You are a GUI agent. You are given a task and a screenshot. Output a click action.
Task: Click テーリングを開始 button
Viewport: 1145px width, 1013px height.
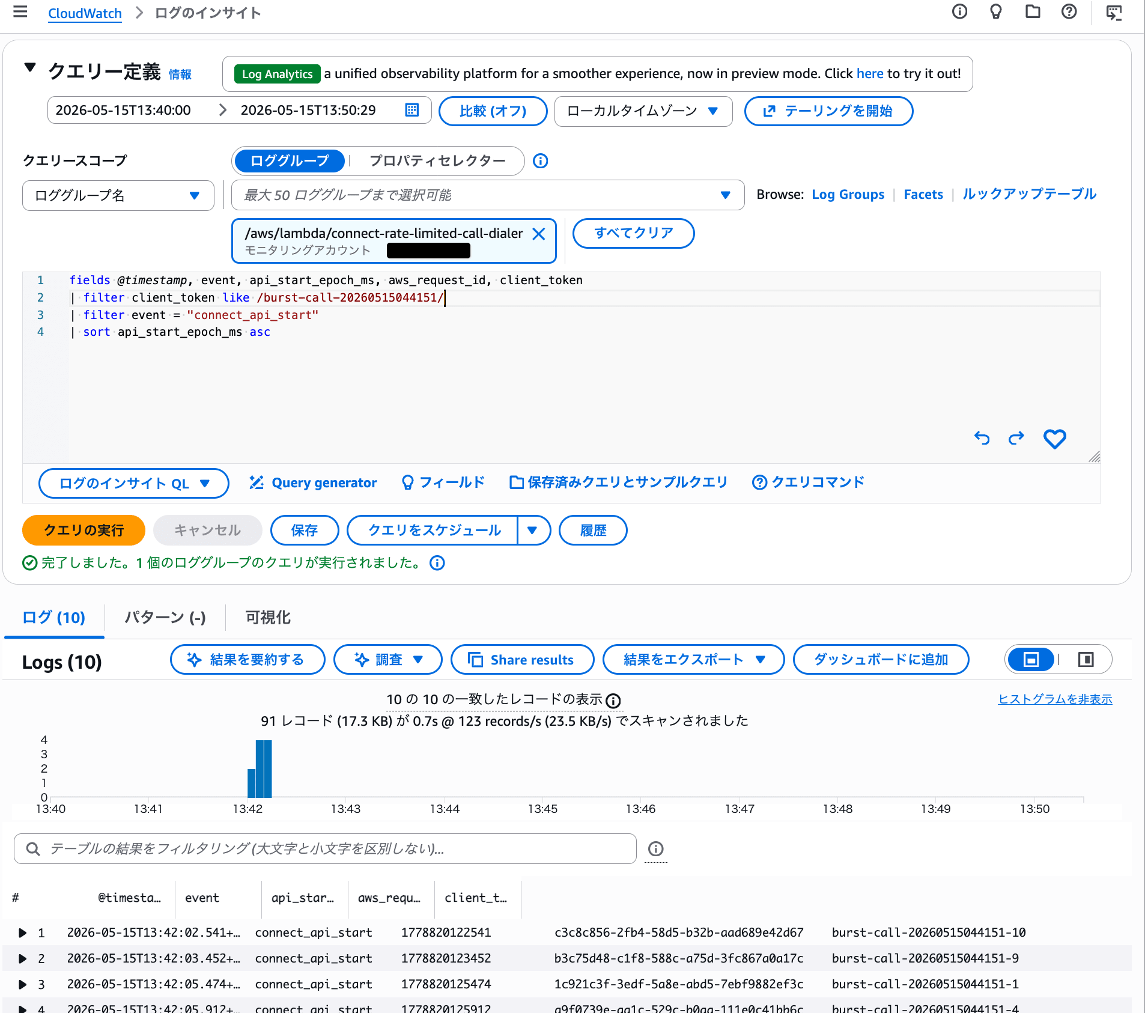click(828, 111)
